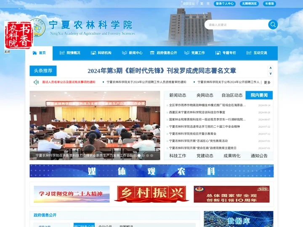Open news 全区旱作雨养作物高效种植 item

pyautogui.click(x=207, y=105)
